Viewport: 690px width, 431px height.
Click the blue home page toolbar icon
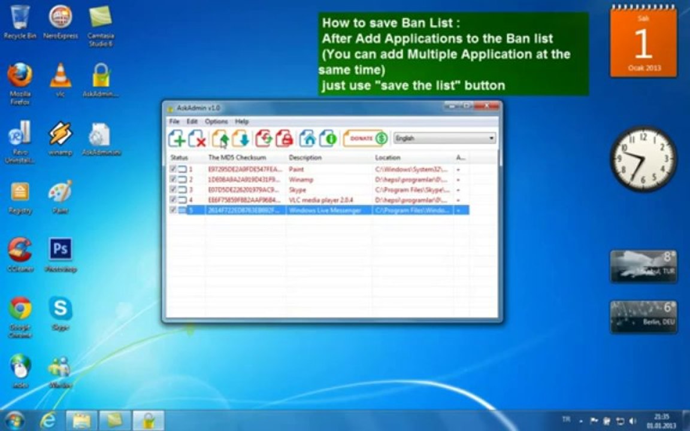(307, 138)
